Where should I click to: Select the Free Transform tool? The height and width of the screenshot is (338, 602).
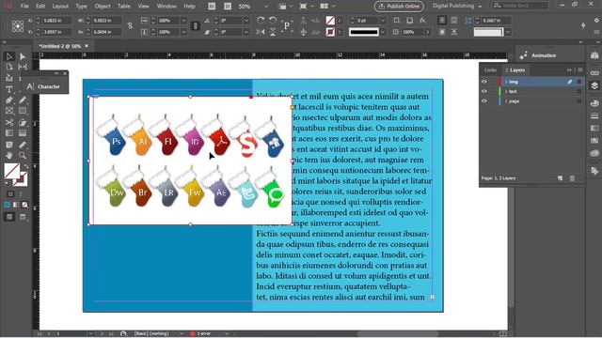(23, 123)
